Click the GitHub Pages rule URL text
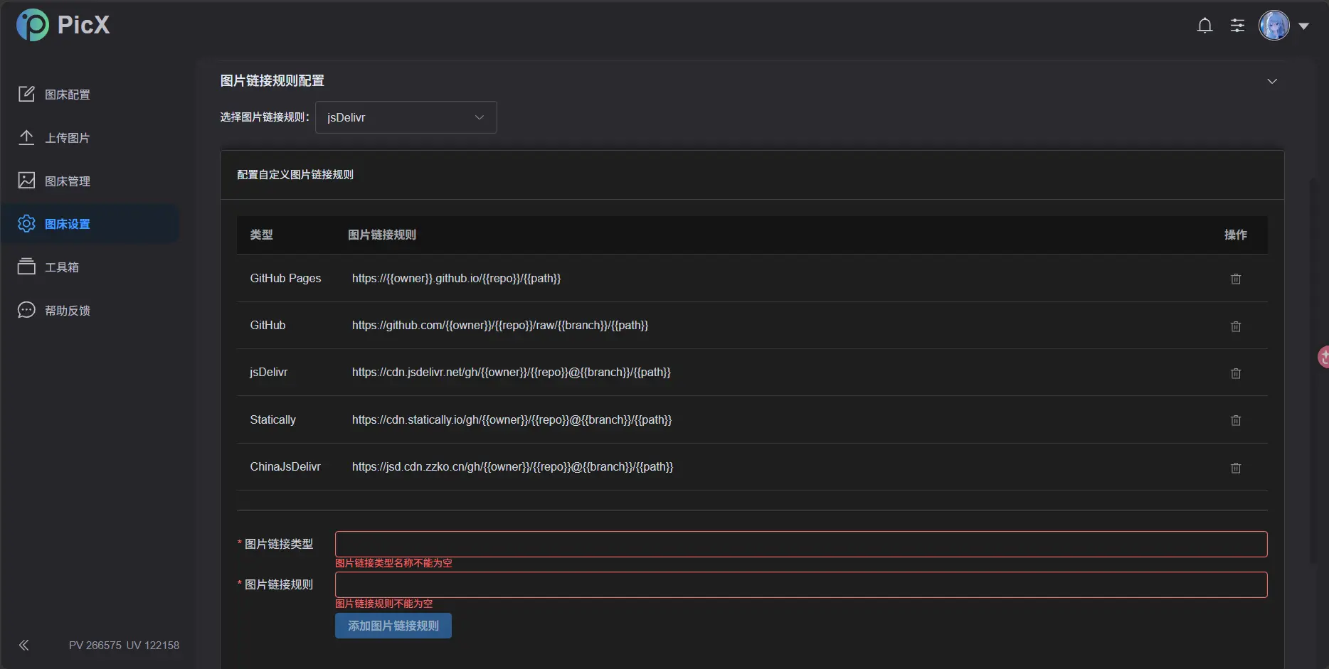Viewport: 1329px width, 669px height. (456, 278)
